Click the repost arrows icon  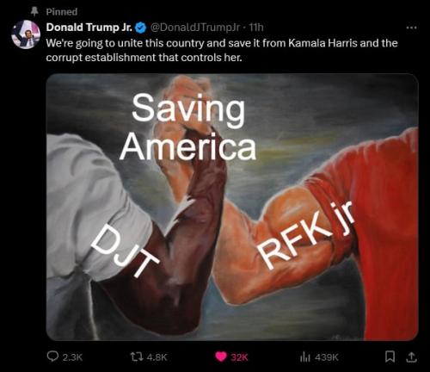pyautogui.click(x=136, y=357)
